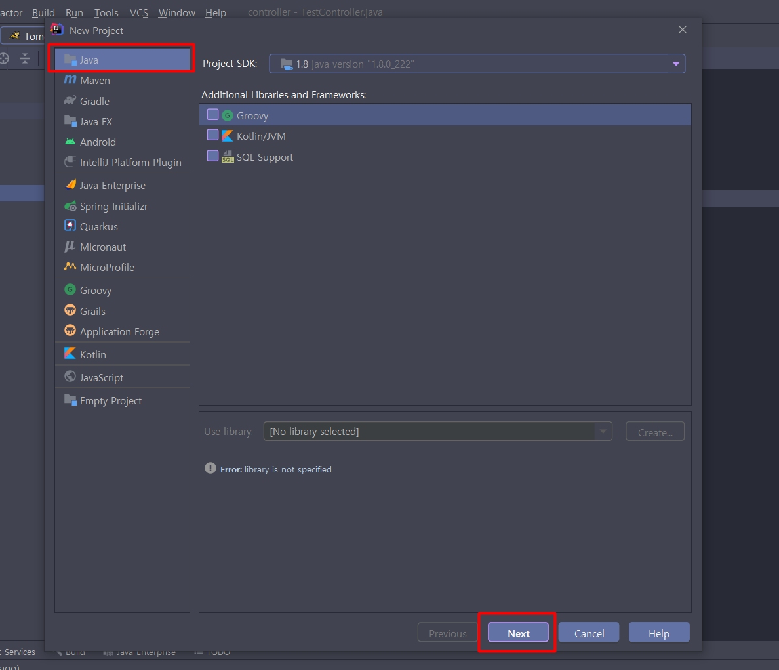Select the Grails icon
The image size is (779, 670).
pyautogui.click(x=70, y=310)
